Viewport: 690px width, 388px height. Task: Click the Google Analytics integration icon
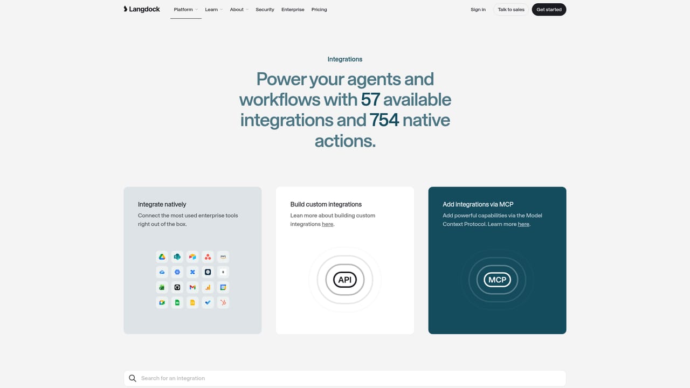(208, 287)
